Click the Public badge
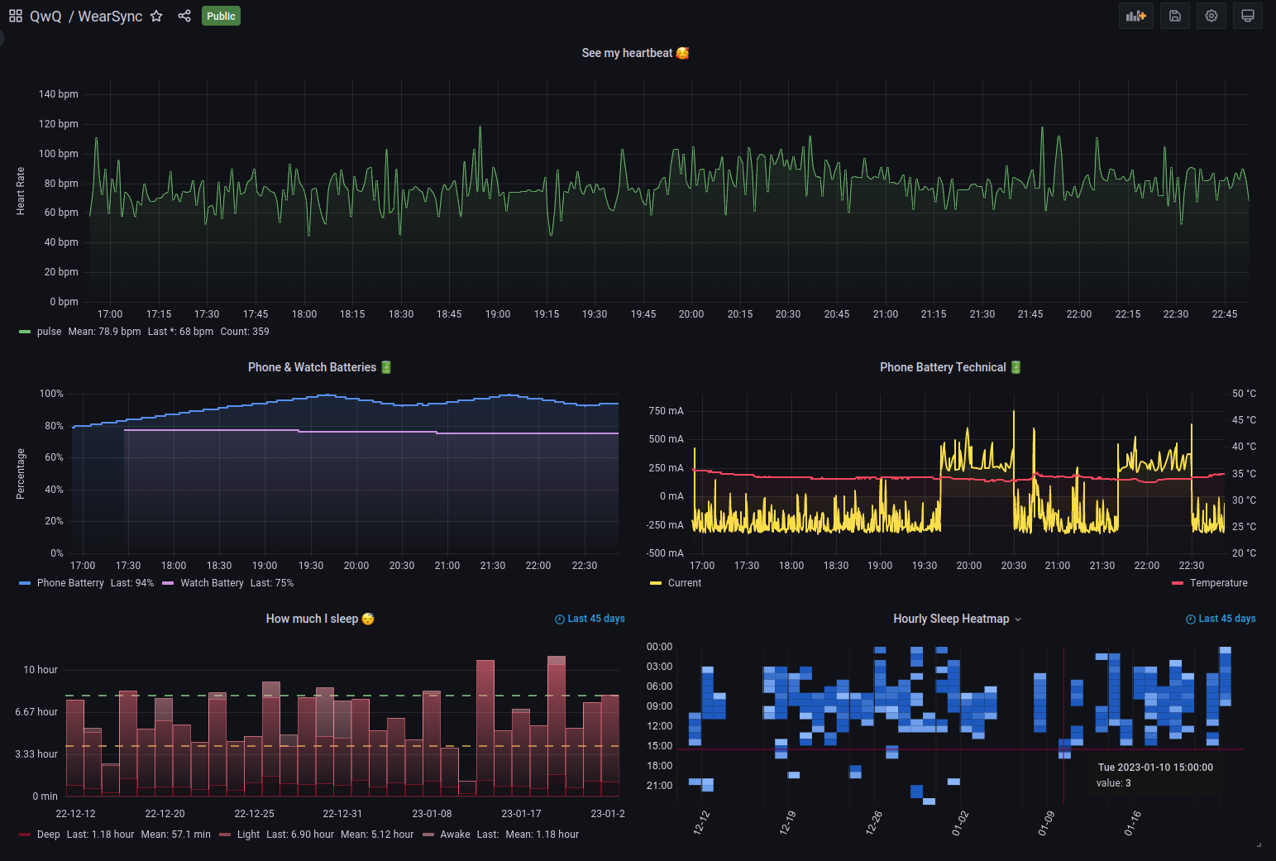This screenshot has width=1276, height=861. 221,16
